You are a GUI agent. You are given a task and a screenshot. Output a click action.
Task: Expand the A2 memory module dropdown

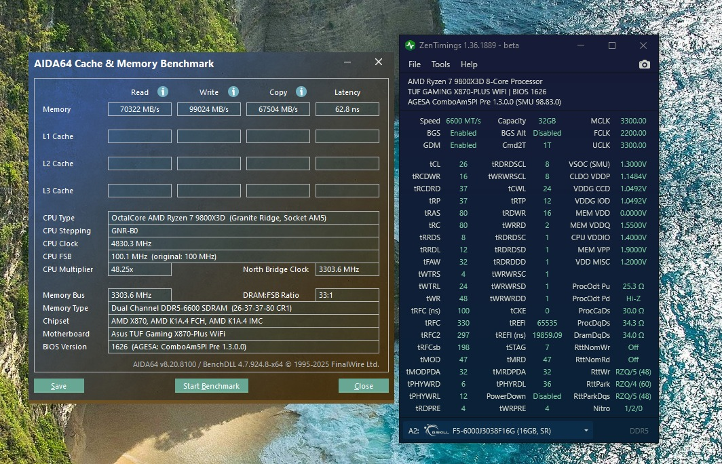click(x=586, y=431)
